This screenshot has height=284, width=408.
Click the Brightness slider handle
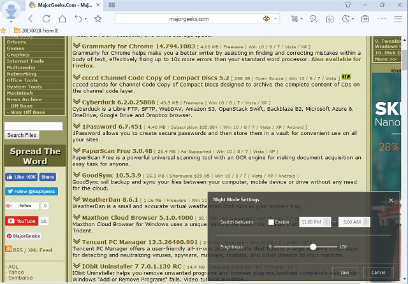point(313,246)
